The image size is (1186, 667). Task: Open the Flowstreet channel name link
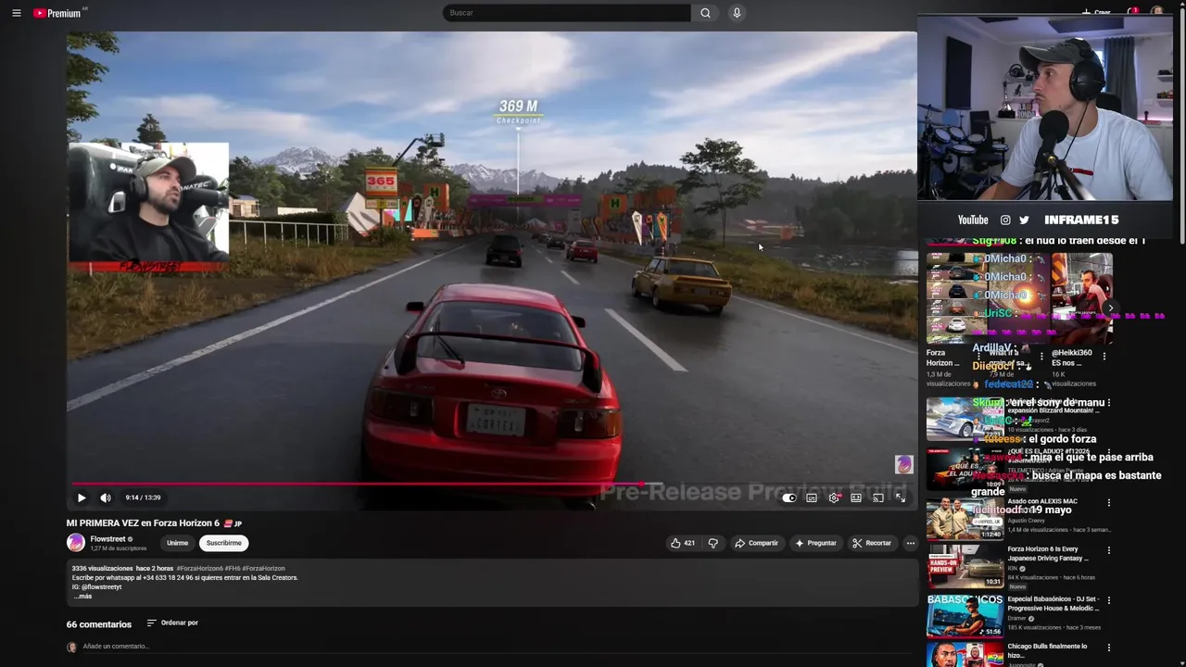pyautogui.click(x=107, y=539)
